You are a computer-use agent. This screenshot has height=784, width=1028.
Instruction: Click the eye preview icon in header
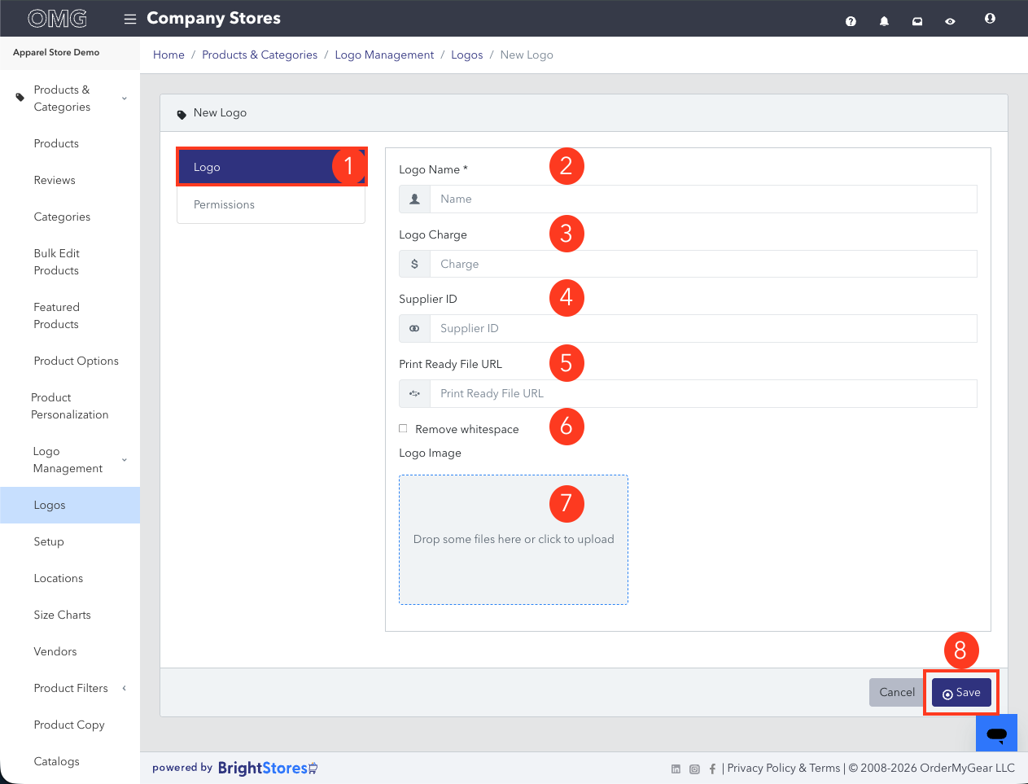click(x=950, y=21)
